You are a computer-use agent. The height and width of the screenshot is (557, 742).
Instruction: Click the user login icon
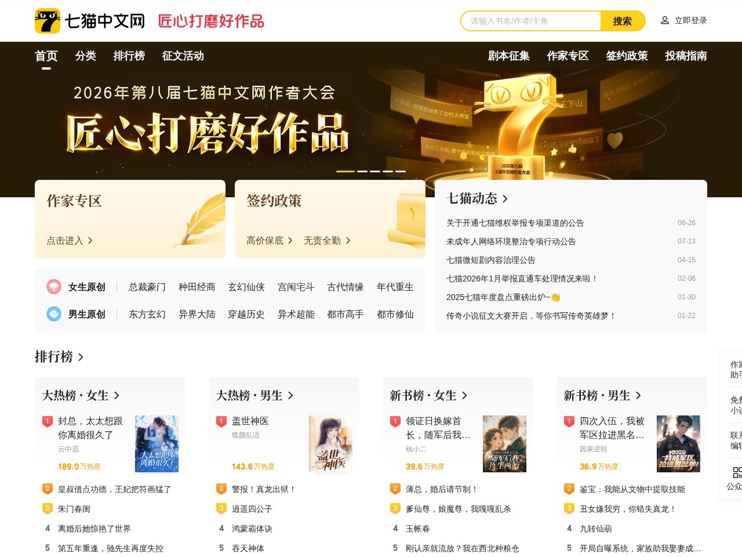pyautogui.click(x=665, y=20)
